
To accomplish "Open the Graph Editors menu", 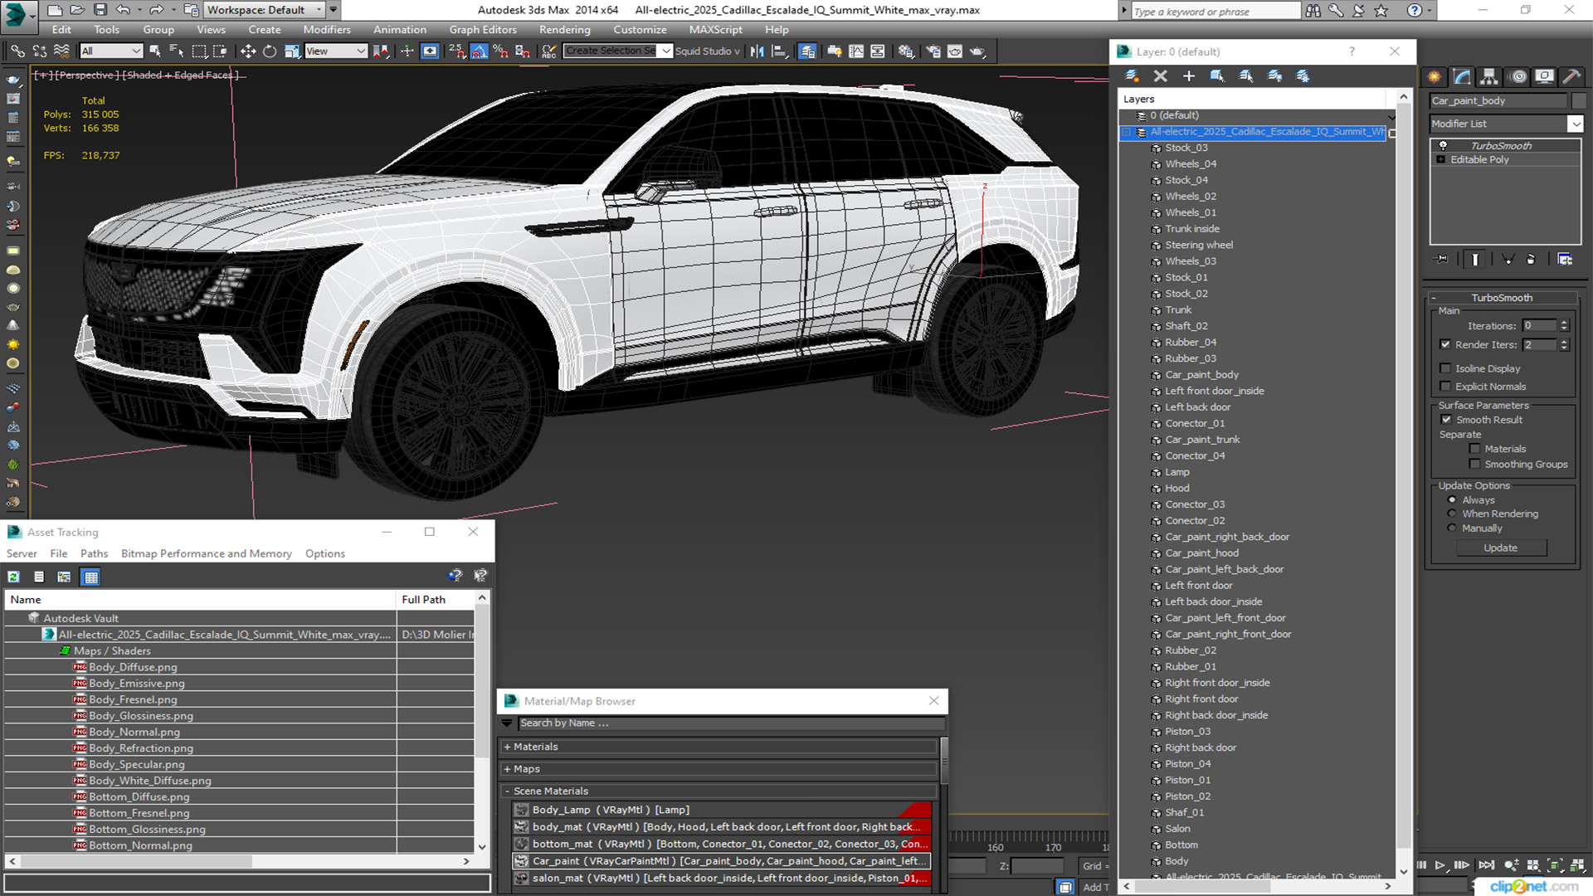I will tap(482, 30).
